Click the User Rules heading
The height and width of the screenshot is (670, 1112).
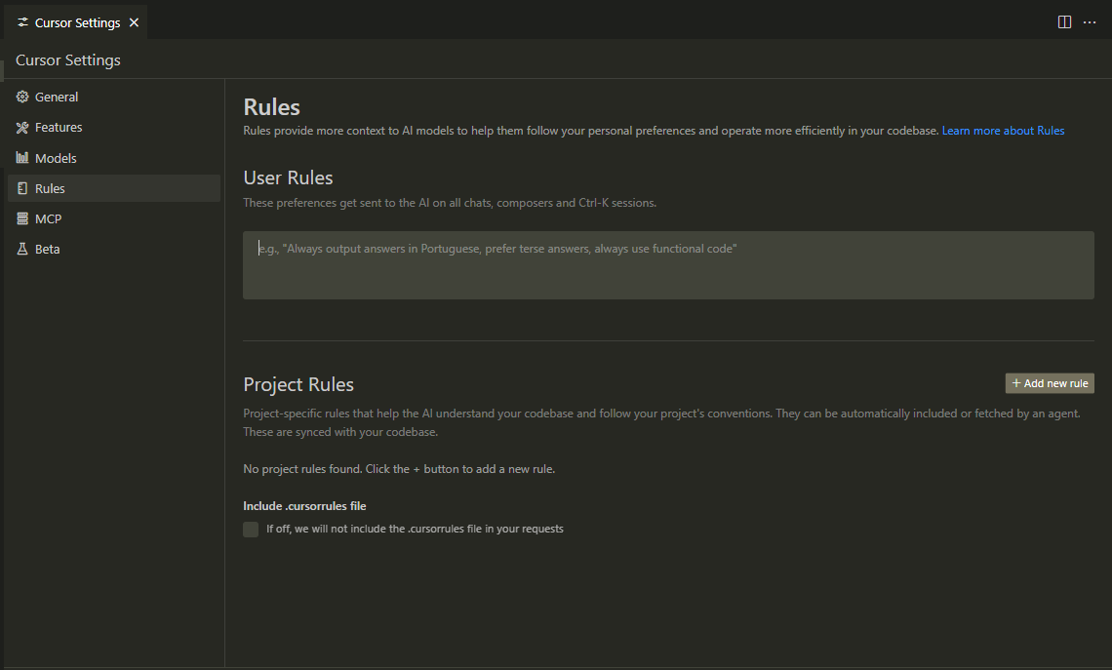(288, 177)
